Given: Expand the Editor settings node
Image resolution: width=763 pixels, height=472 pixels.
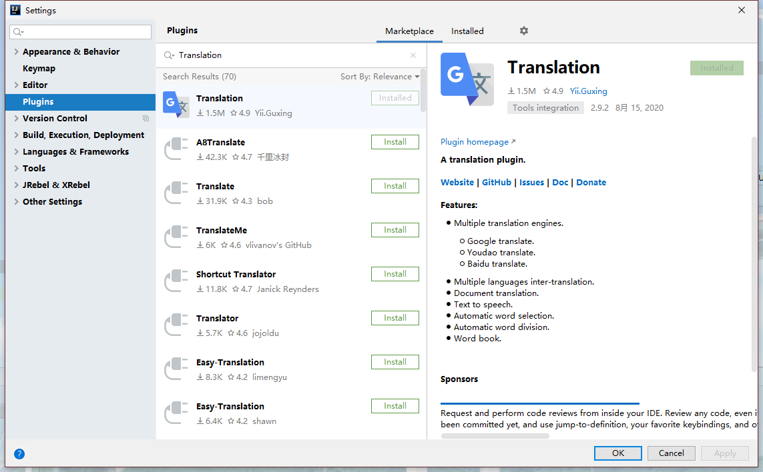Looking at the screenshot, I should 16,85.
